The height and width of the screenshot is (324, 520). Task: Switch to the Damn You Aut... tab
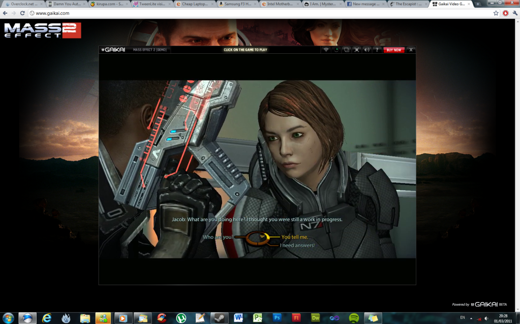66,4
